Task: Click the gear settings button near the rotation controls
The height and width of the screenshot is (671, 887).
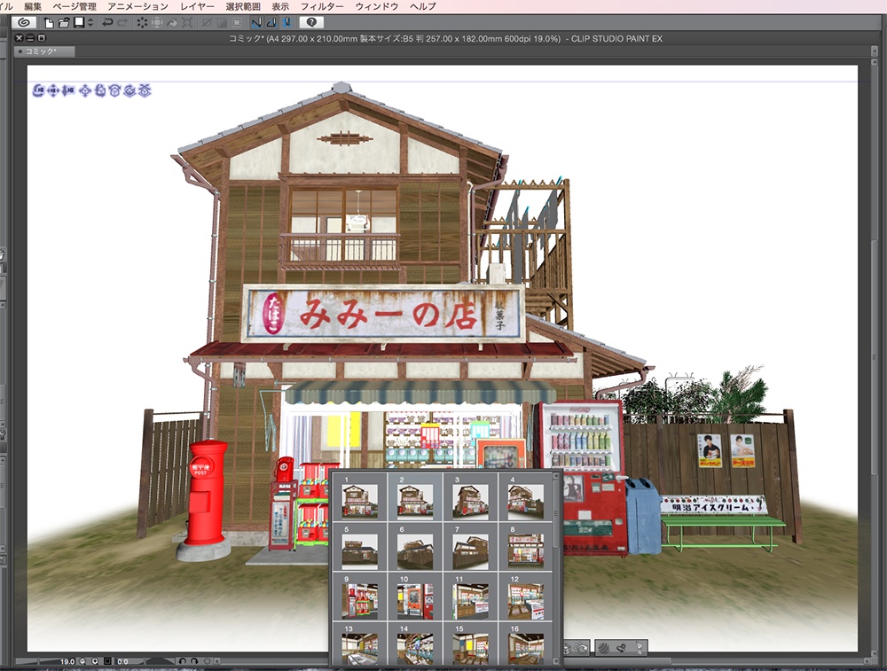Action: tap(208, 660)
